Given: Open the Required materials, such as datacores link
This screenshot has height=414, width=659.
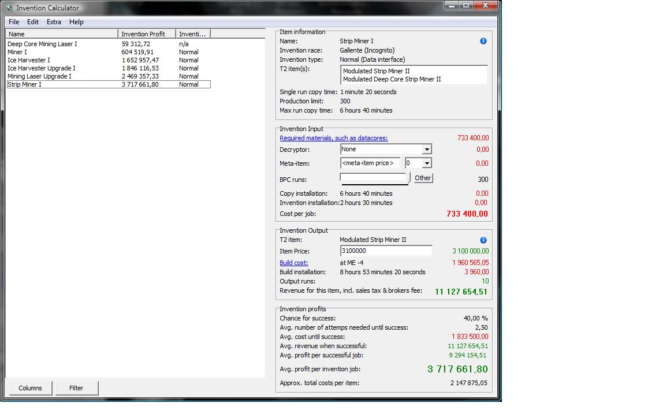Looking at the screenshot, I should click(x=334, y=138).
